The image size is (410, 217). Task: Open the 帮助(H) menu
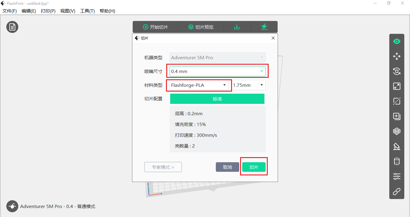pyautogui.click(x=107, y=11)
